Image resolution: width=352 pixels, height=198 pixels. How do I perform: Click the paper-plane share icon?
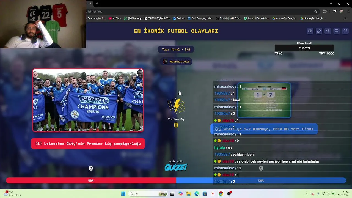click(x=328, y=31)
